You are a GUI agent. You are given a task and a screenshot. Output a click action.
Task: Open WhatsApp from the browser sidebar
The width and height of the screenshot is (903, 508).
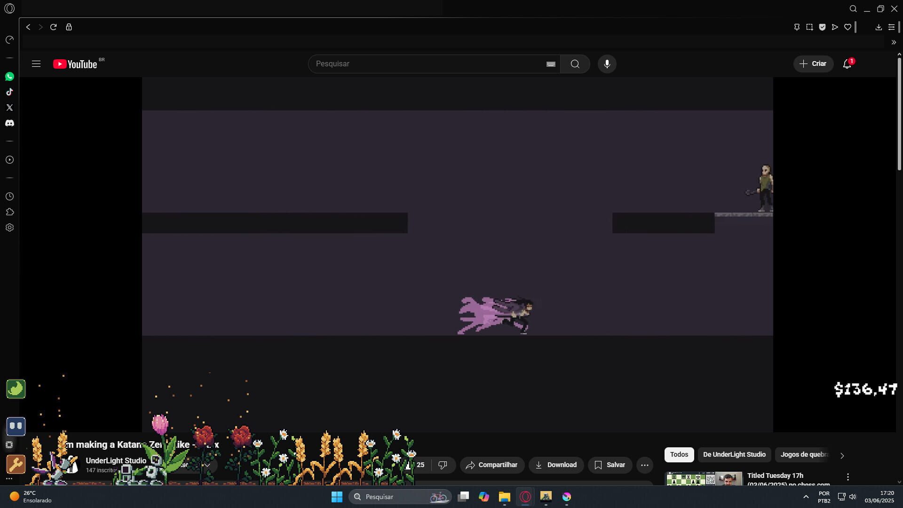[9, 76]
